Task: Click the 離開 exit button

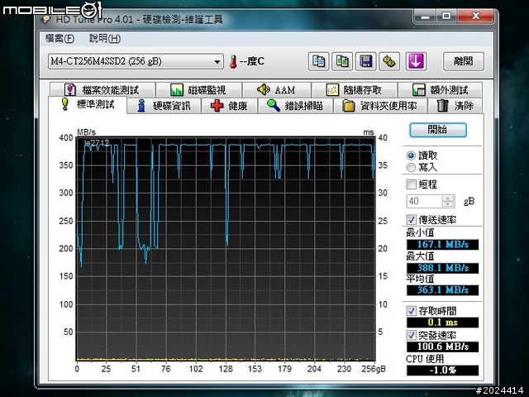Action: pos(463,61)
